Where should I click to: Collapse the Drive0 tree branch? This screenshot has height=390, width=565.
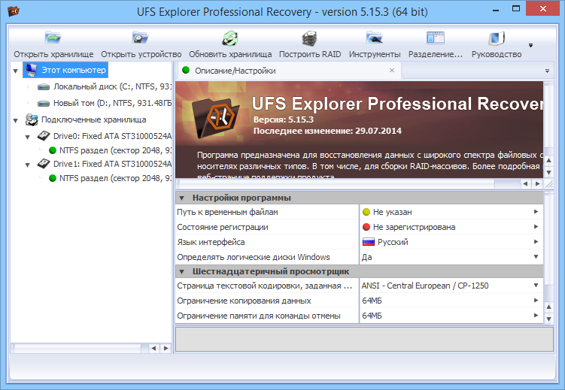(27, 137)
